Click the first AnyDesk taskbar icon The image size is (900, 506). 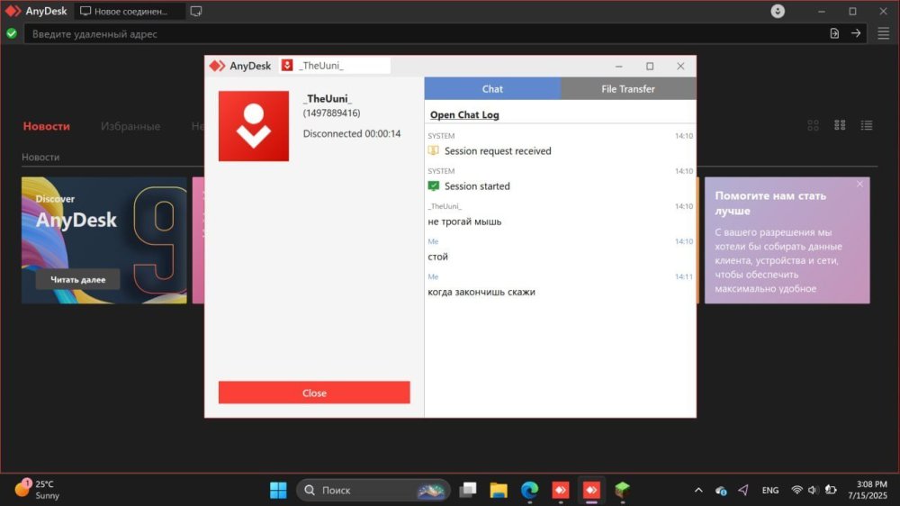pos(561,490)
